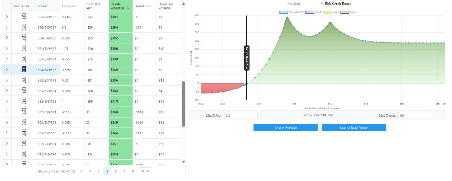Click Send to Portfolios button
452x181 pixels.
(x=286, y=128)
